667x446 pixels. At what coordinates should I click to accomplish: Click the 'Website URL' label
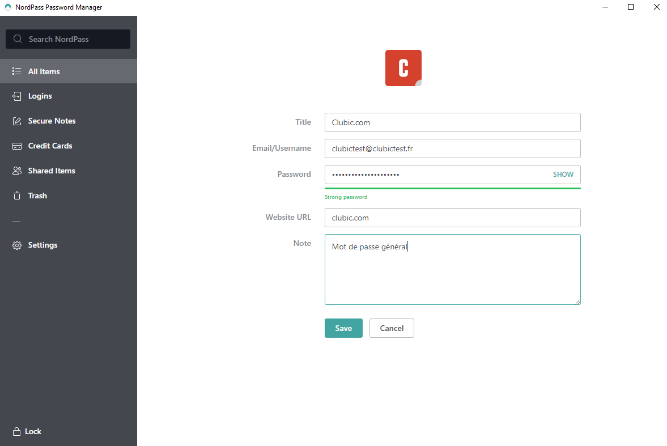(x=288, y=217)
